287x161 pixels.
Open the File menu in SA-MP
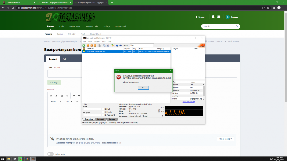coord(84,42)
